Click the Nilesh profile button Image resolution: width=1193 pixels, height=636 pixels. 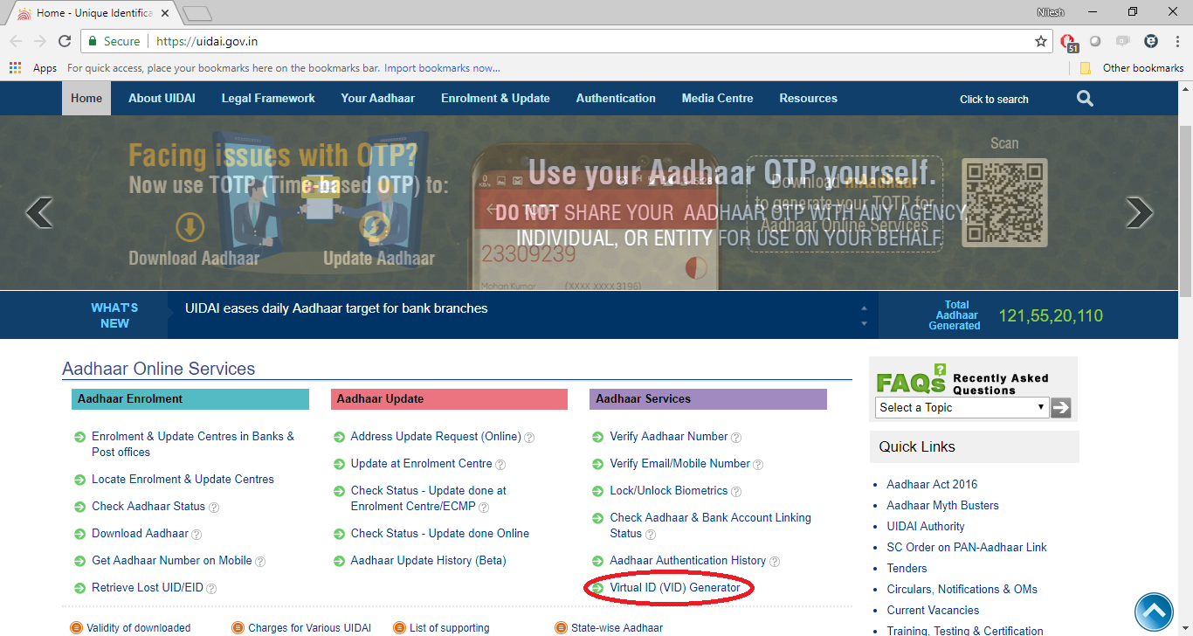coord(1051,12)
